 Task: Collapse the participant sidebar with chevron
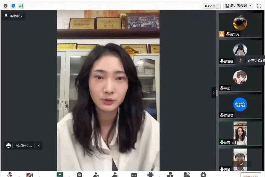click(x=213, y=93)
